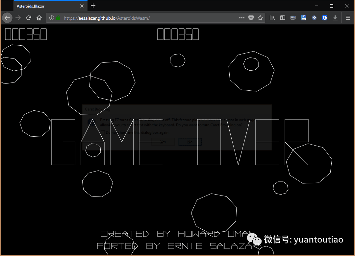Click the 000350 high score at top center
The height and width of the screenshot is (256, 355).
coord(178,34)
